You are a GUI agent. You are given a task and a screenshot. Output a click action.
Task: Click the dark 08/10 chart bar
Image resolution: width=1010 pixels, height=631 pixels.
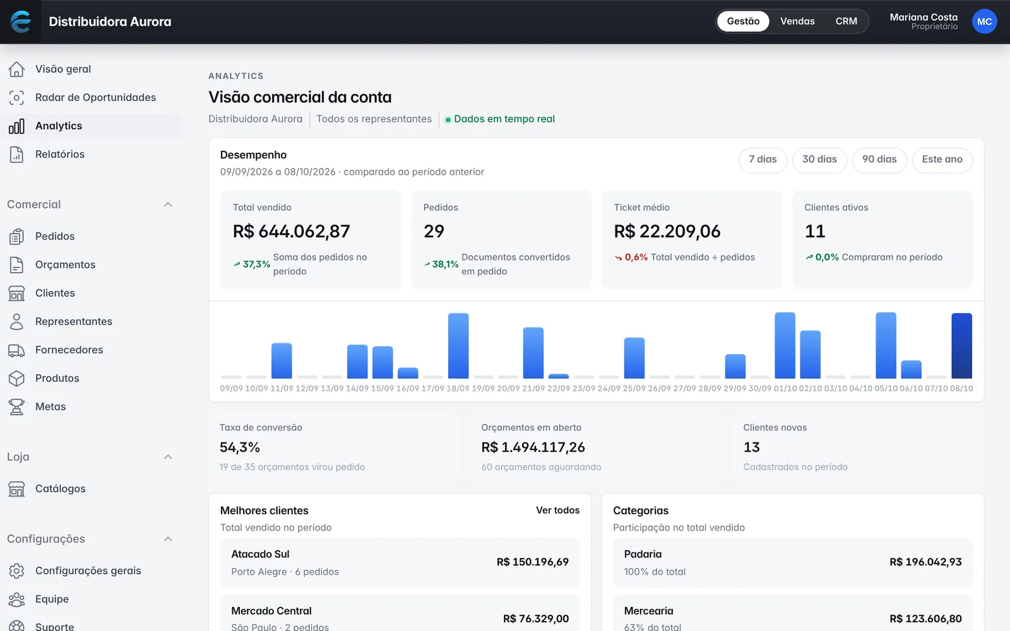click(961, 346)
